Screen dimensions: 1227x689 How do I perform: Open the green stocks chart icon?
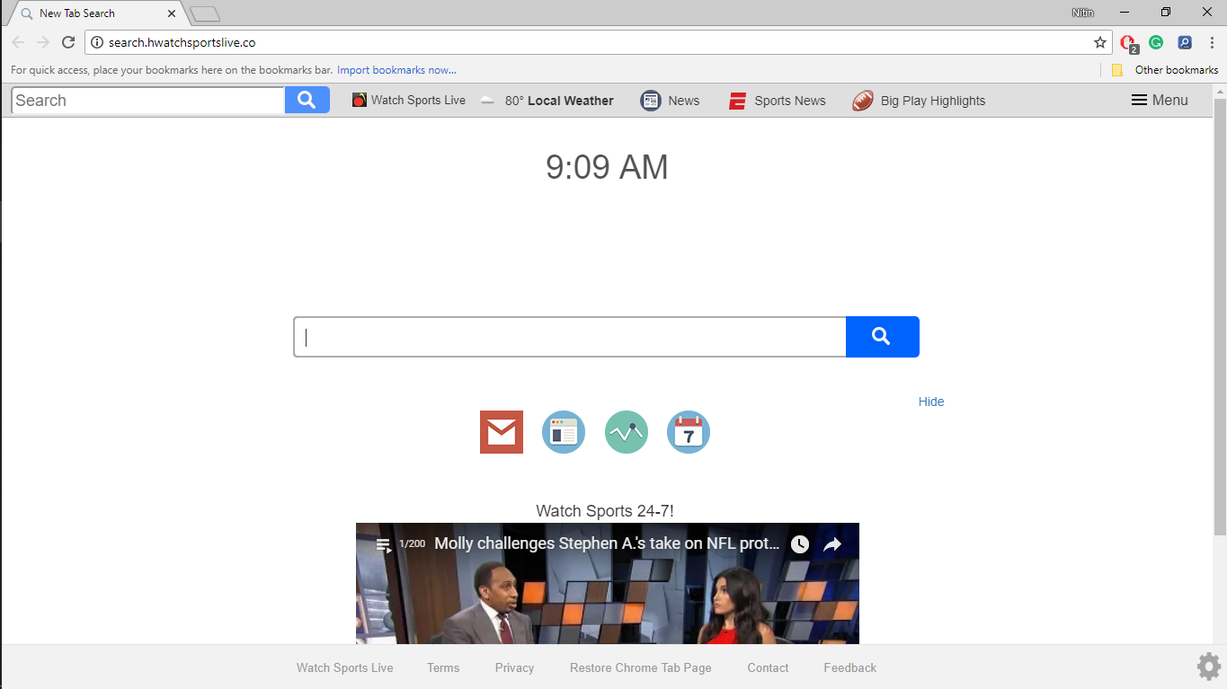626,432
